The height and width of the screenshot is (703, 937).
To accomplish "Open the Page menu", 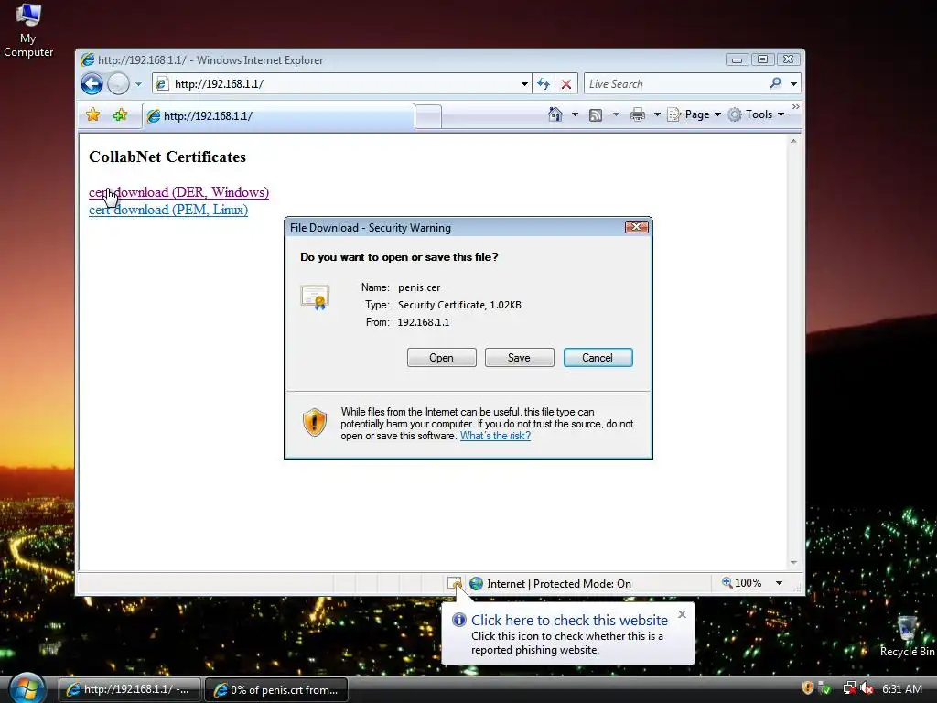I will (x=695, y=114).
